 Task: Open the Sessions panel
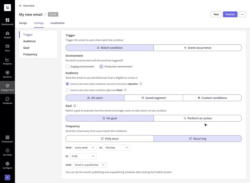(7, 75)
